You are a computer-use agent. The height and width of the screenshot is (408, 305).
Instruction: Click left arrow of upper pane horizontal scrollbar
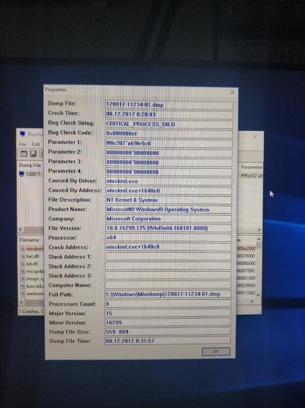coord(20,229)
